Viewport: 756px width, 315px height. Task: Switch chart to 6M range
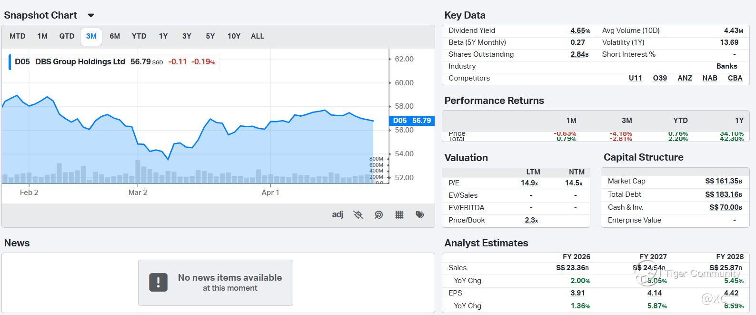115,36
